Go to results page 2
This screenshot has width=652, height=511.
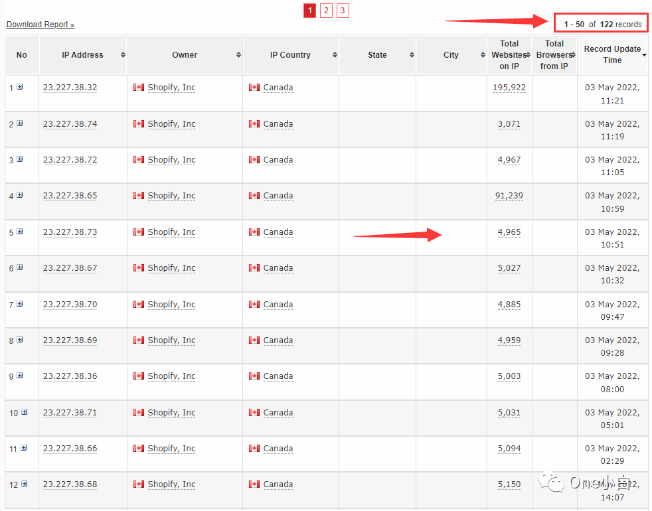pos(326,11)
